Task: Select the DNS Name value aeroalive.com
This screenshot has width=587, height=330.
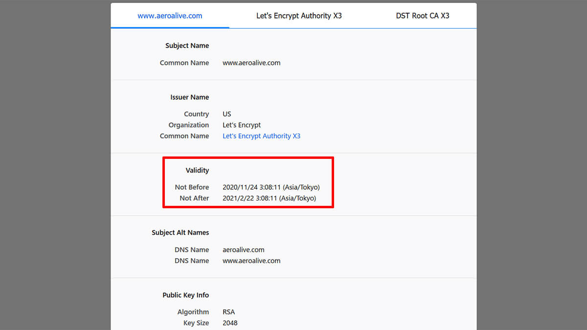Action: pyautogui.click(x=243, y=250)
